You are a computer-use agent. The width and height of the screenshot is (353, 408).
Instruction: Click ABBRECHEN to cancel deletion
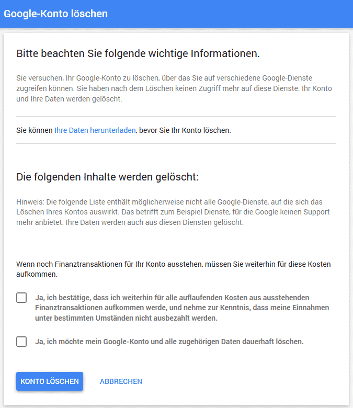tap(121, 381)
